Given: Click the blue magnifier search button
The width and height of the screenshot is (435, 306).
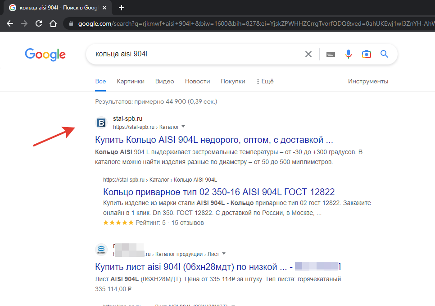Looking at the screenshot, I should click(x=384, y=55).
